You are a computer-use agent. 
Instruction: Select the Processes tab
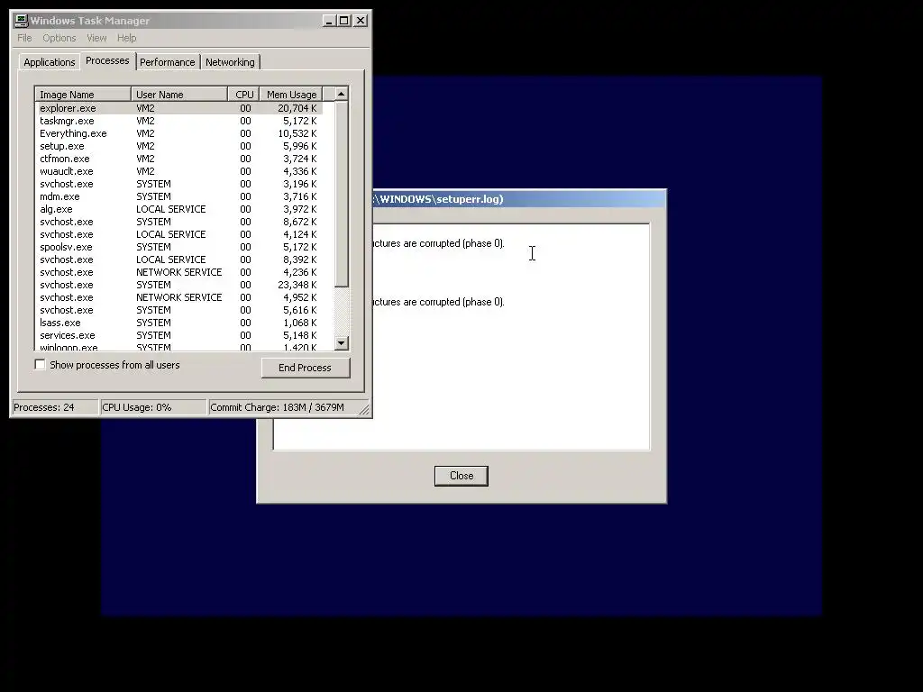[x=107, y=60]
